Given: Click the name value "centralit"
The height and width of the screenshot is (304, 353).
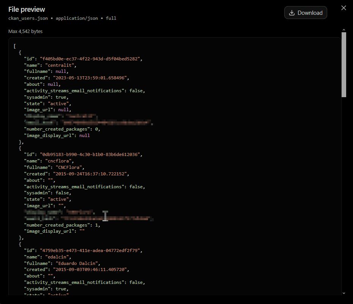Looking at the screenshot, I should click(x=60, y=65).
